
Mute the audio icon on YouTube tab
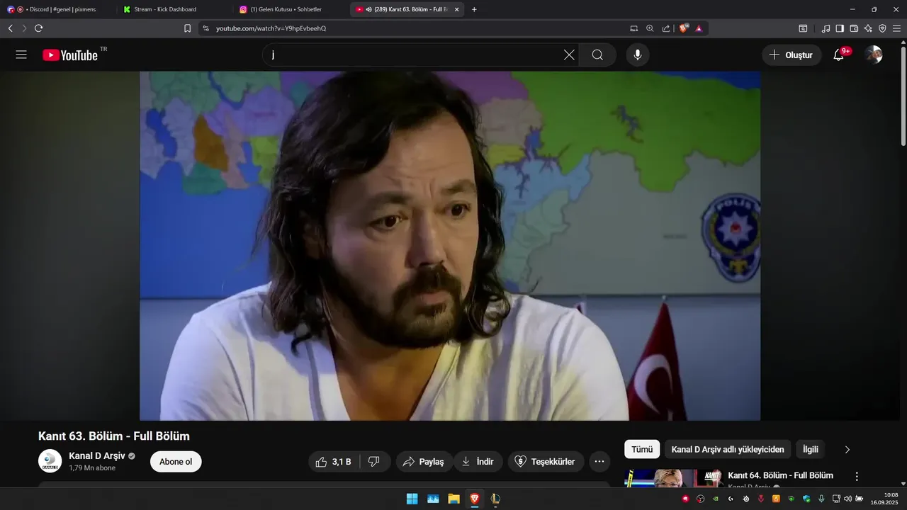coord(368,9)
